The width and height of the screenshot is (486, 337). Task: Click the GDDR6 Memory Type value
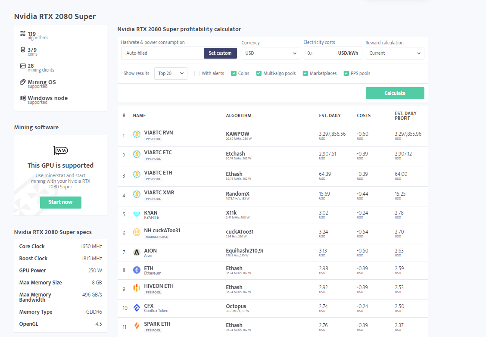pyautogui.click(x=94, y=312)
